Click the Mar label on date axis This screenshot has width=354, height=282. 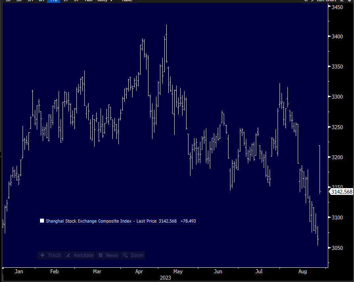tap(97, 271)
